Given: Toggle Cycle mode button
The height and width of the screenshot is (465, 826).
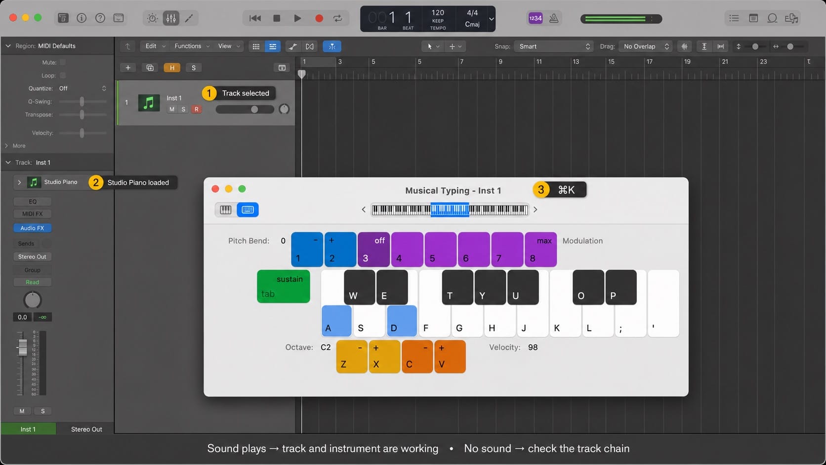Looking at the screenshot, I should pos(338,18).
